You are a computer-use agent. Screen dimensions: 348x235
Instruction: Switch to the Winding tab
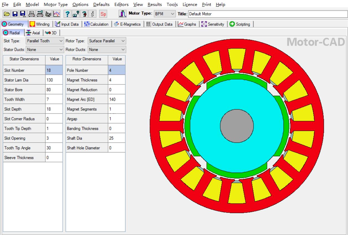pyautogui.click(x=40, y=24)
